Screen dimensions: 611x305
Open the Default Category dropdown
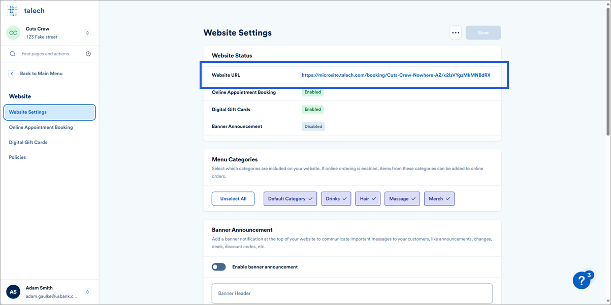[x=290, y=198]
